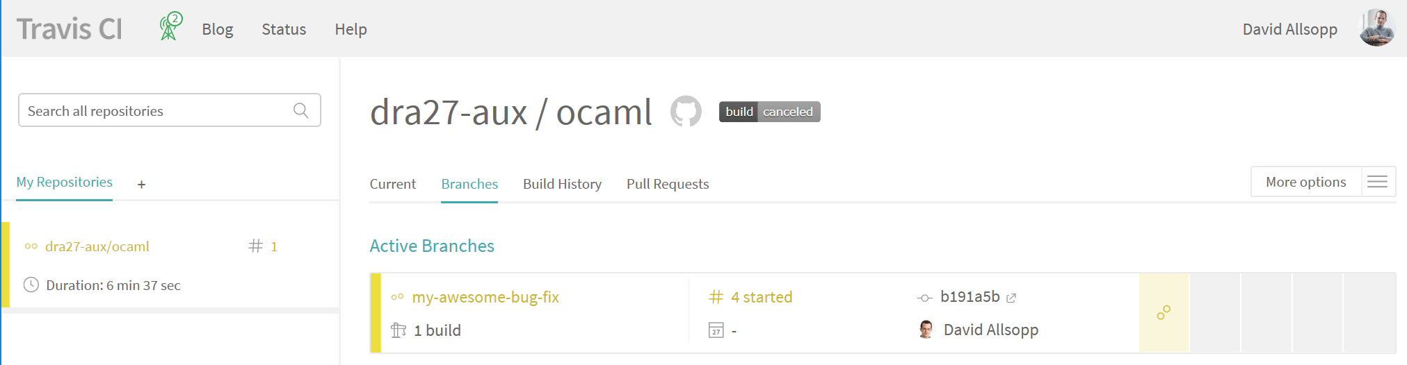Click the search magnifier icon
The width and height of the screenshot is (1407, 365).
click(x=301, y=110)
